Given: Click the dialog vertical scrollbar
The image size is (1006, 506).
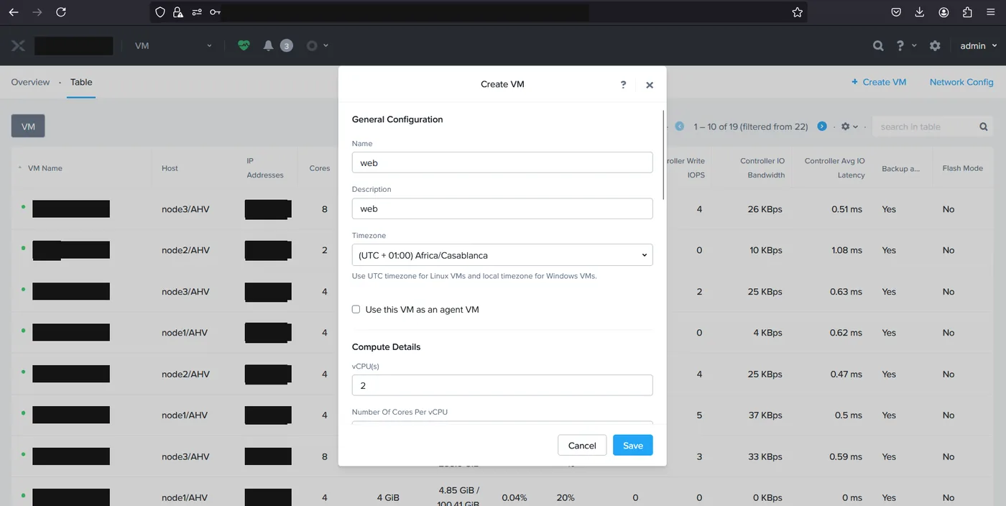Looking at the screenshot, I should click(664, 155).
